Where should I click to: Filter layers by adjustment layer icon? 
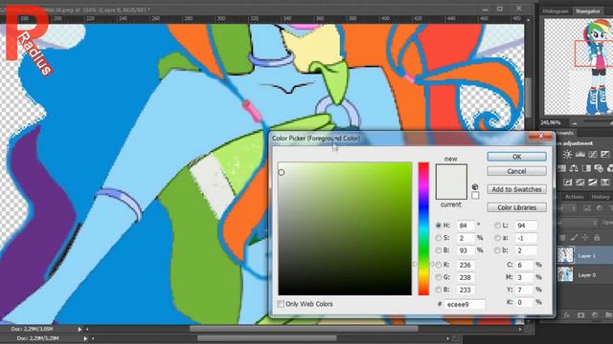click(x=600, y=208)
